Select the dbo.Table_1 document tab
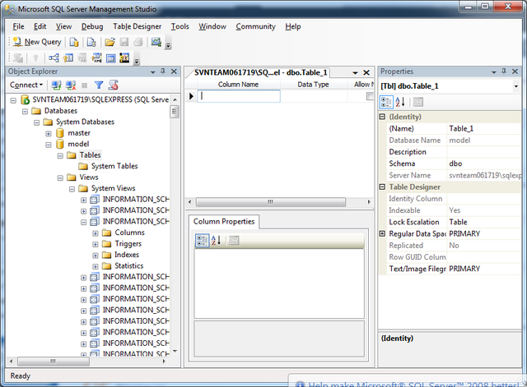This screenshot has width=527, height=387. 260,72
